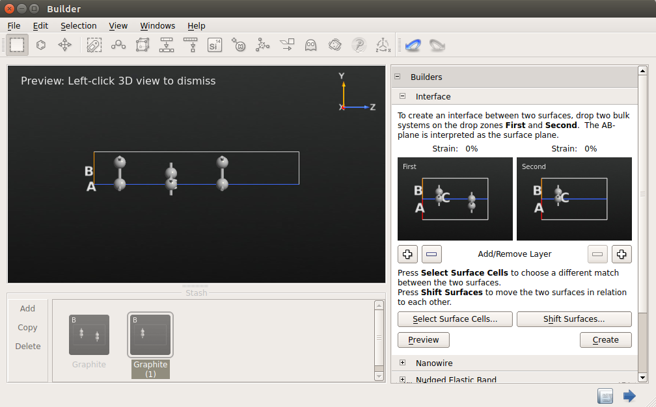Click Add in the Stash panel
Viewport: 656px width, 407px height.
(27, 308)
